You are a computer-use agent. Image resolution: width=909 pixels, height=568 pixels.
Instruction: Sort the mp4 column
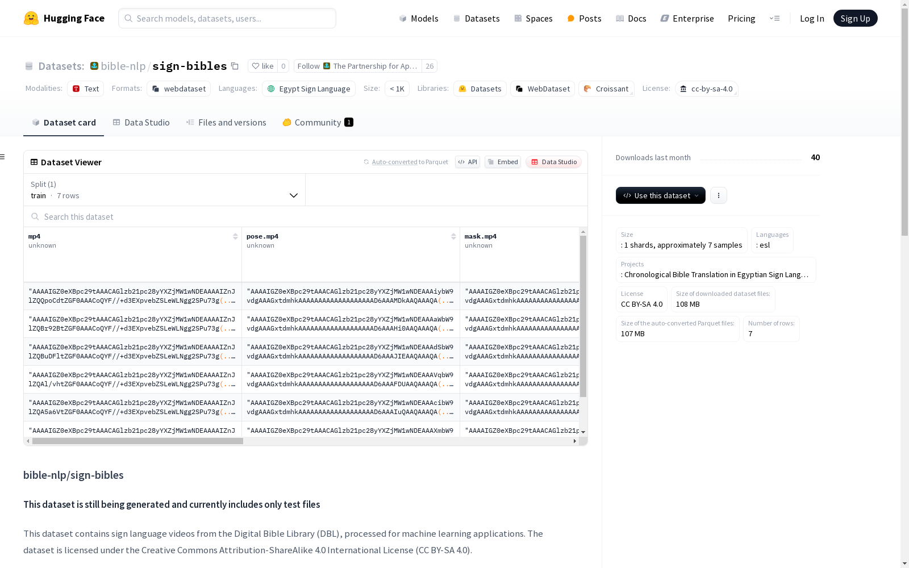pos(235,236)
